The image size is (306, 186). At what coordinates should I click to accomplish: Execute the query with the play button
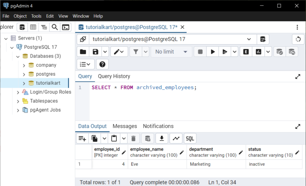(x=213, y=52)
